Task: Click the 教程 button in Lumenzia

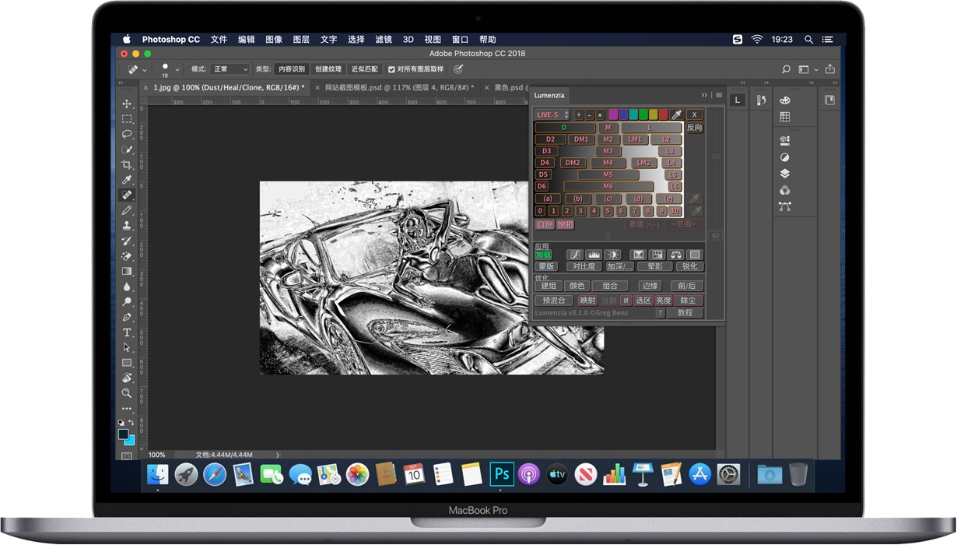Action: [x=685, y=312]
